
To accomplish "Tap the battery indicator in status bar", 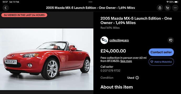I will 177,2.
